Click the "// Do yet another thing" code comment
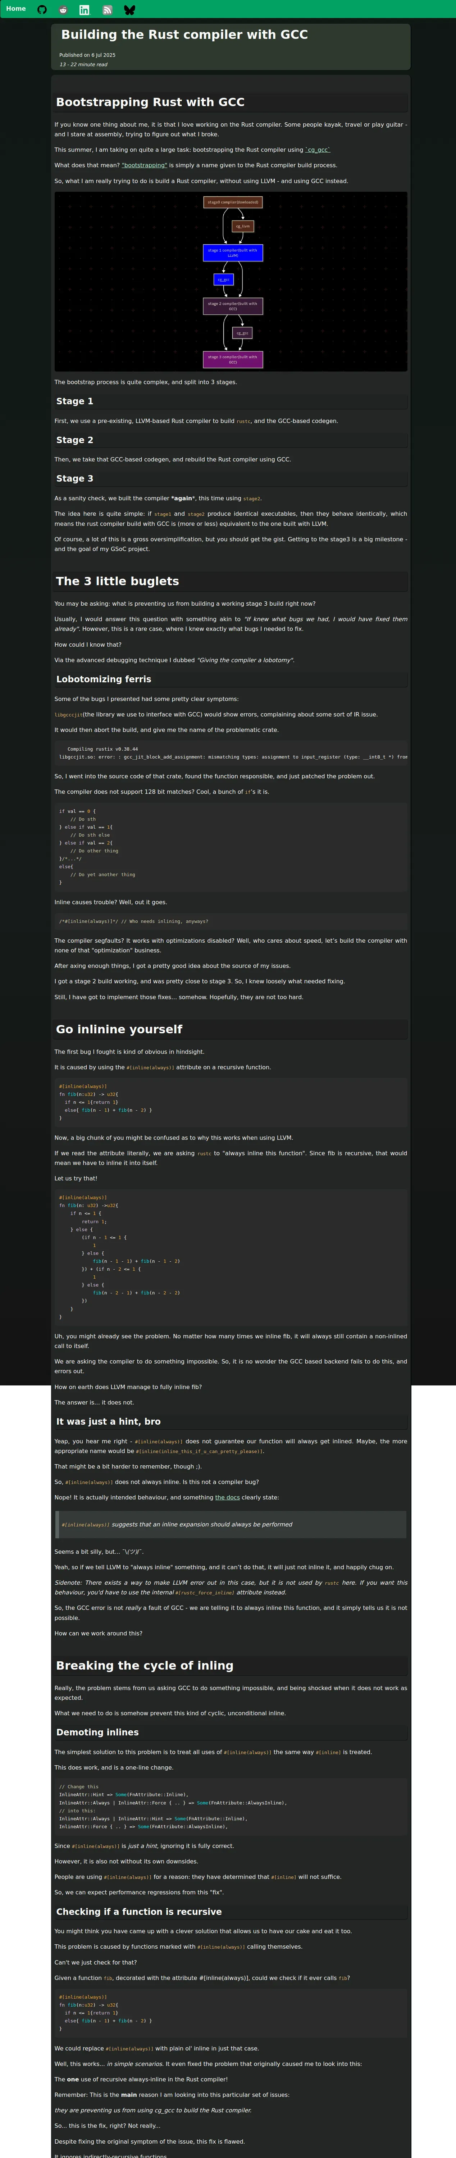Screen dimensions: 456x2158 (102, 875)
